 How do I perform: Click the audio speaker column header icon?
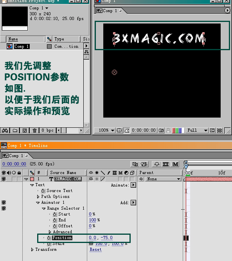pyautogui.click(x=9, y=173)
